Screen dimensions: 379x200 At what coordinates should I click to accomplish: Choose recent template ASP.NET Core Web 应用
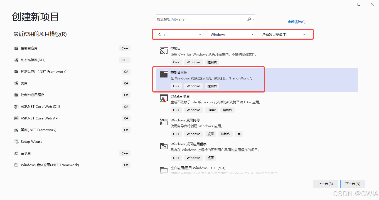tap(40, 107)
